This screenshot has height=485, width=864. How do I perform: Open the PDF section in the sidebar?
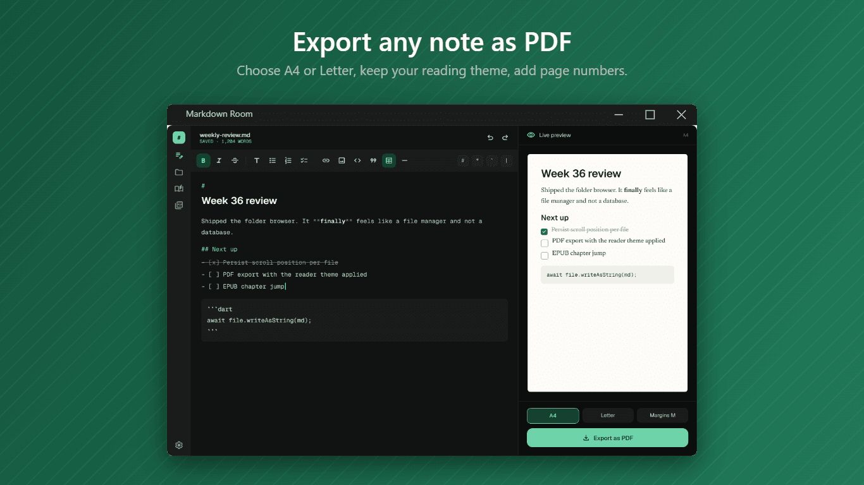(x=179, y=205)
